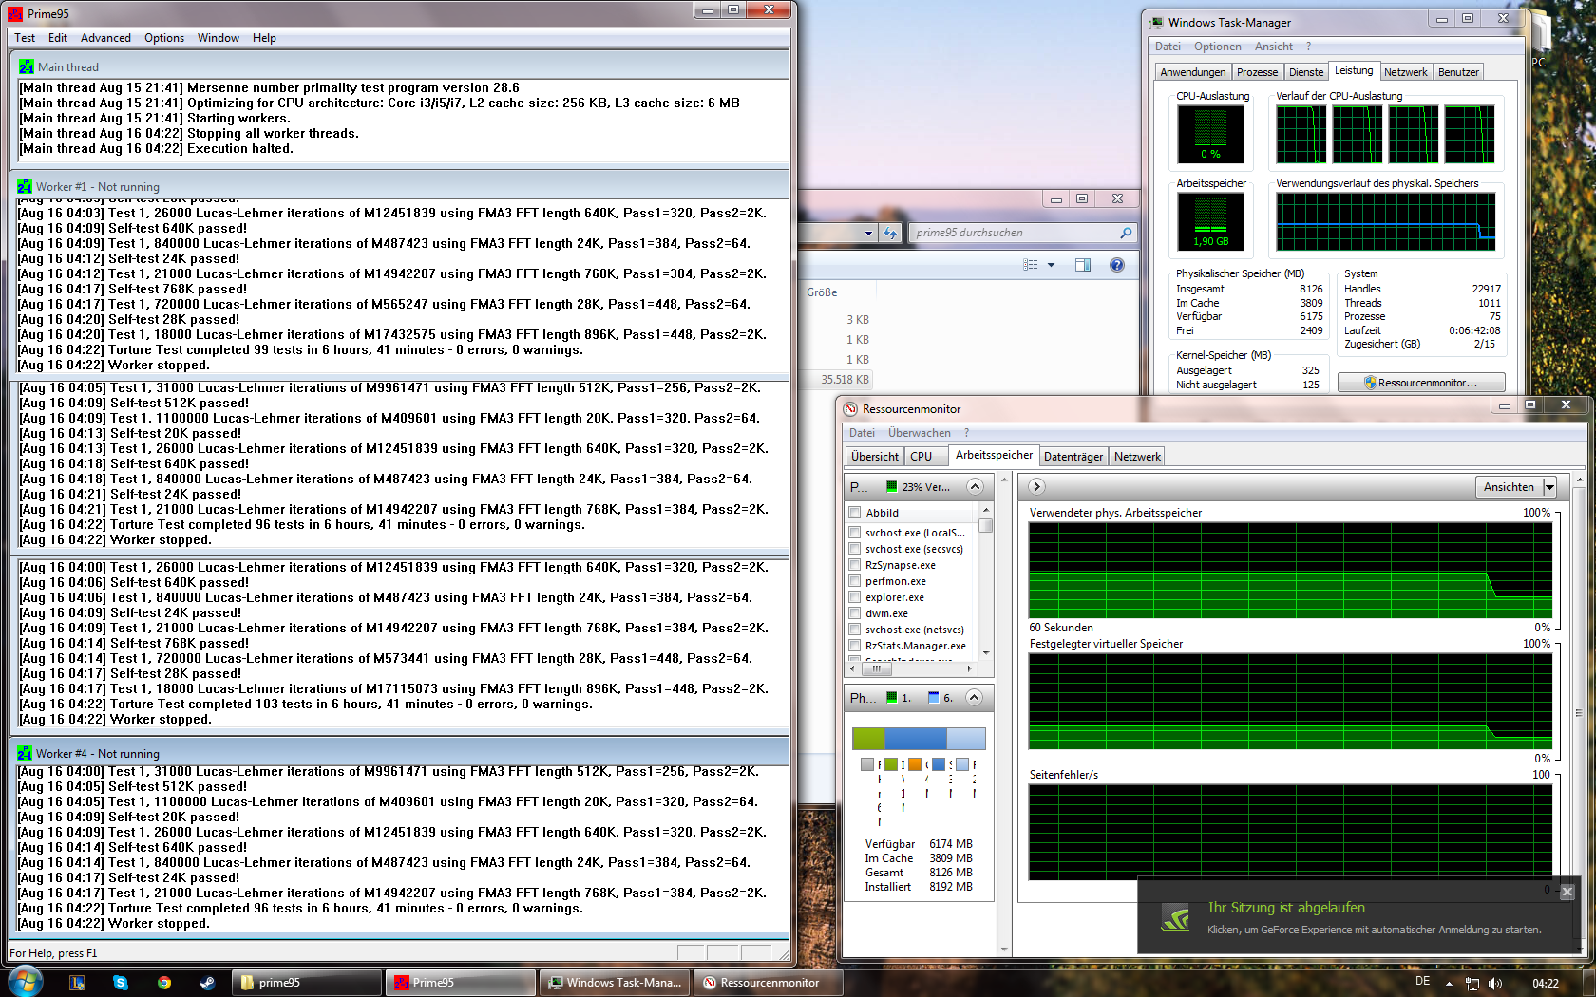Click the NVIDIA GeForce notification icon

(x=1175, y=917)
